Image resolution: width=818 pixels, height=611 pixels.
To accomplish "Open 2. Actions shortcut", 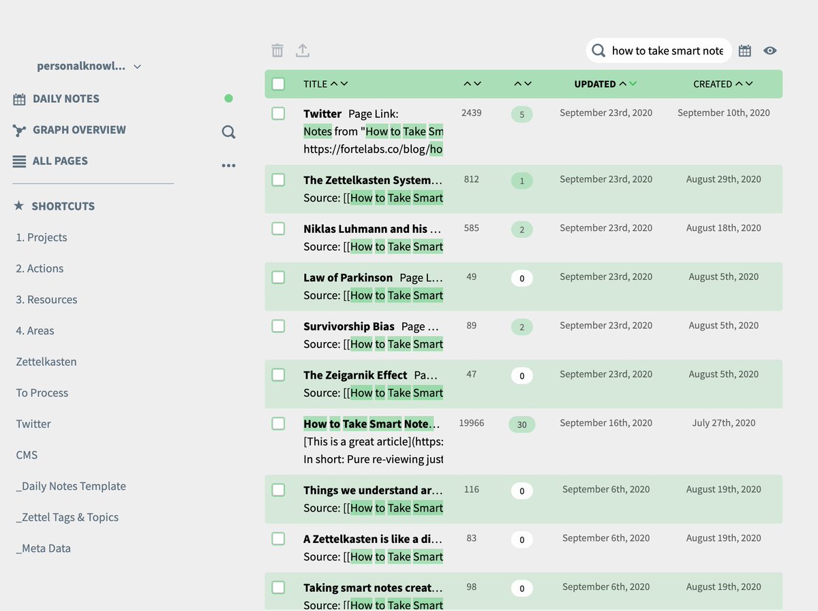I will [40, 268].
